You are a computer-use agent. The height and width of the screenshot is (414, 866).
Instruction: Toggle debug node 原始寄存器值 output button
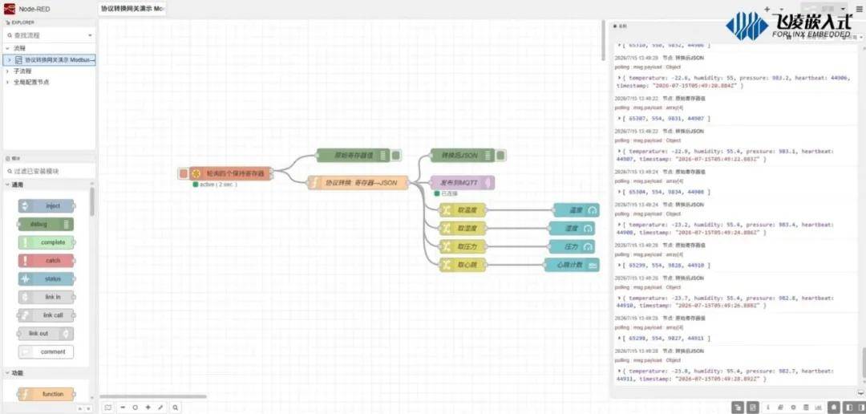tap(396, 156)
